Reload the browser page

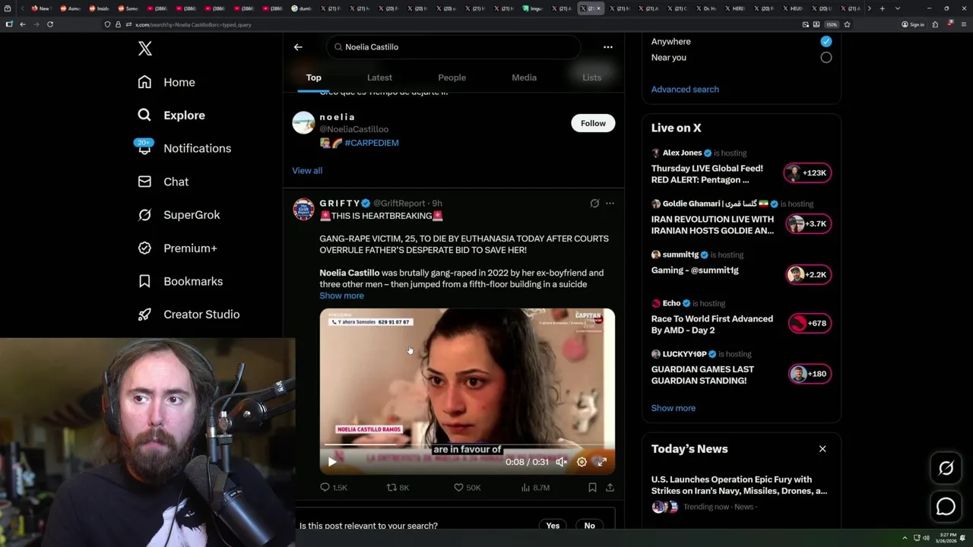tap(50, 24)
